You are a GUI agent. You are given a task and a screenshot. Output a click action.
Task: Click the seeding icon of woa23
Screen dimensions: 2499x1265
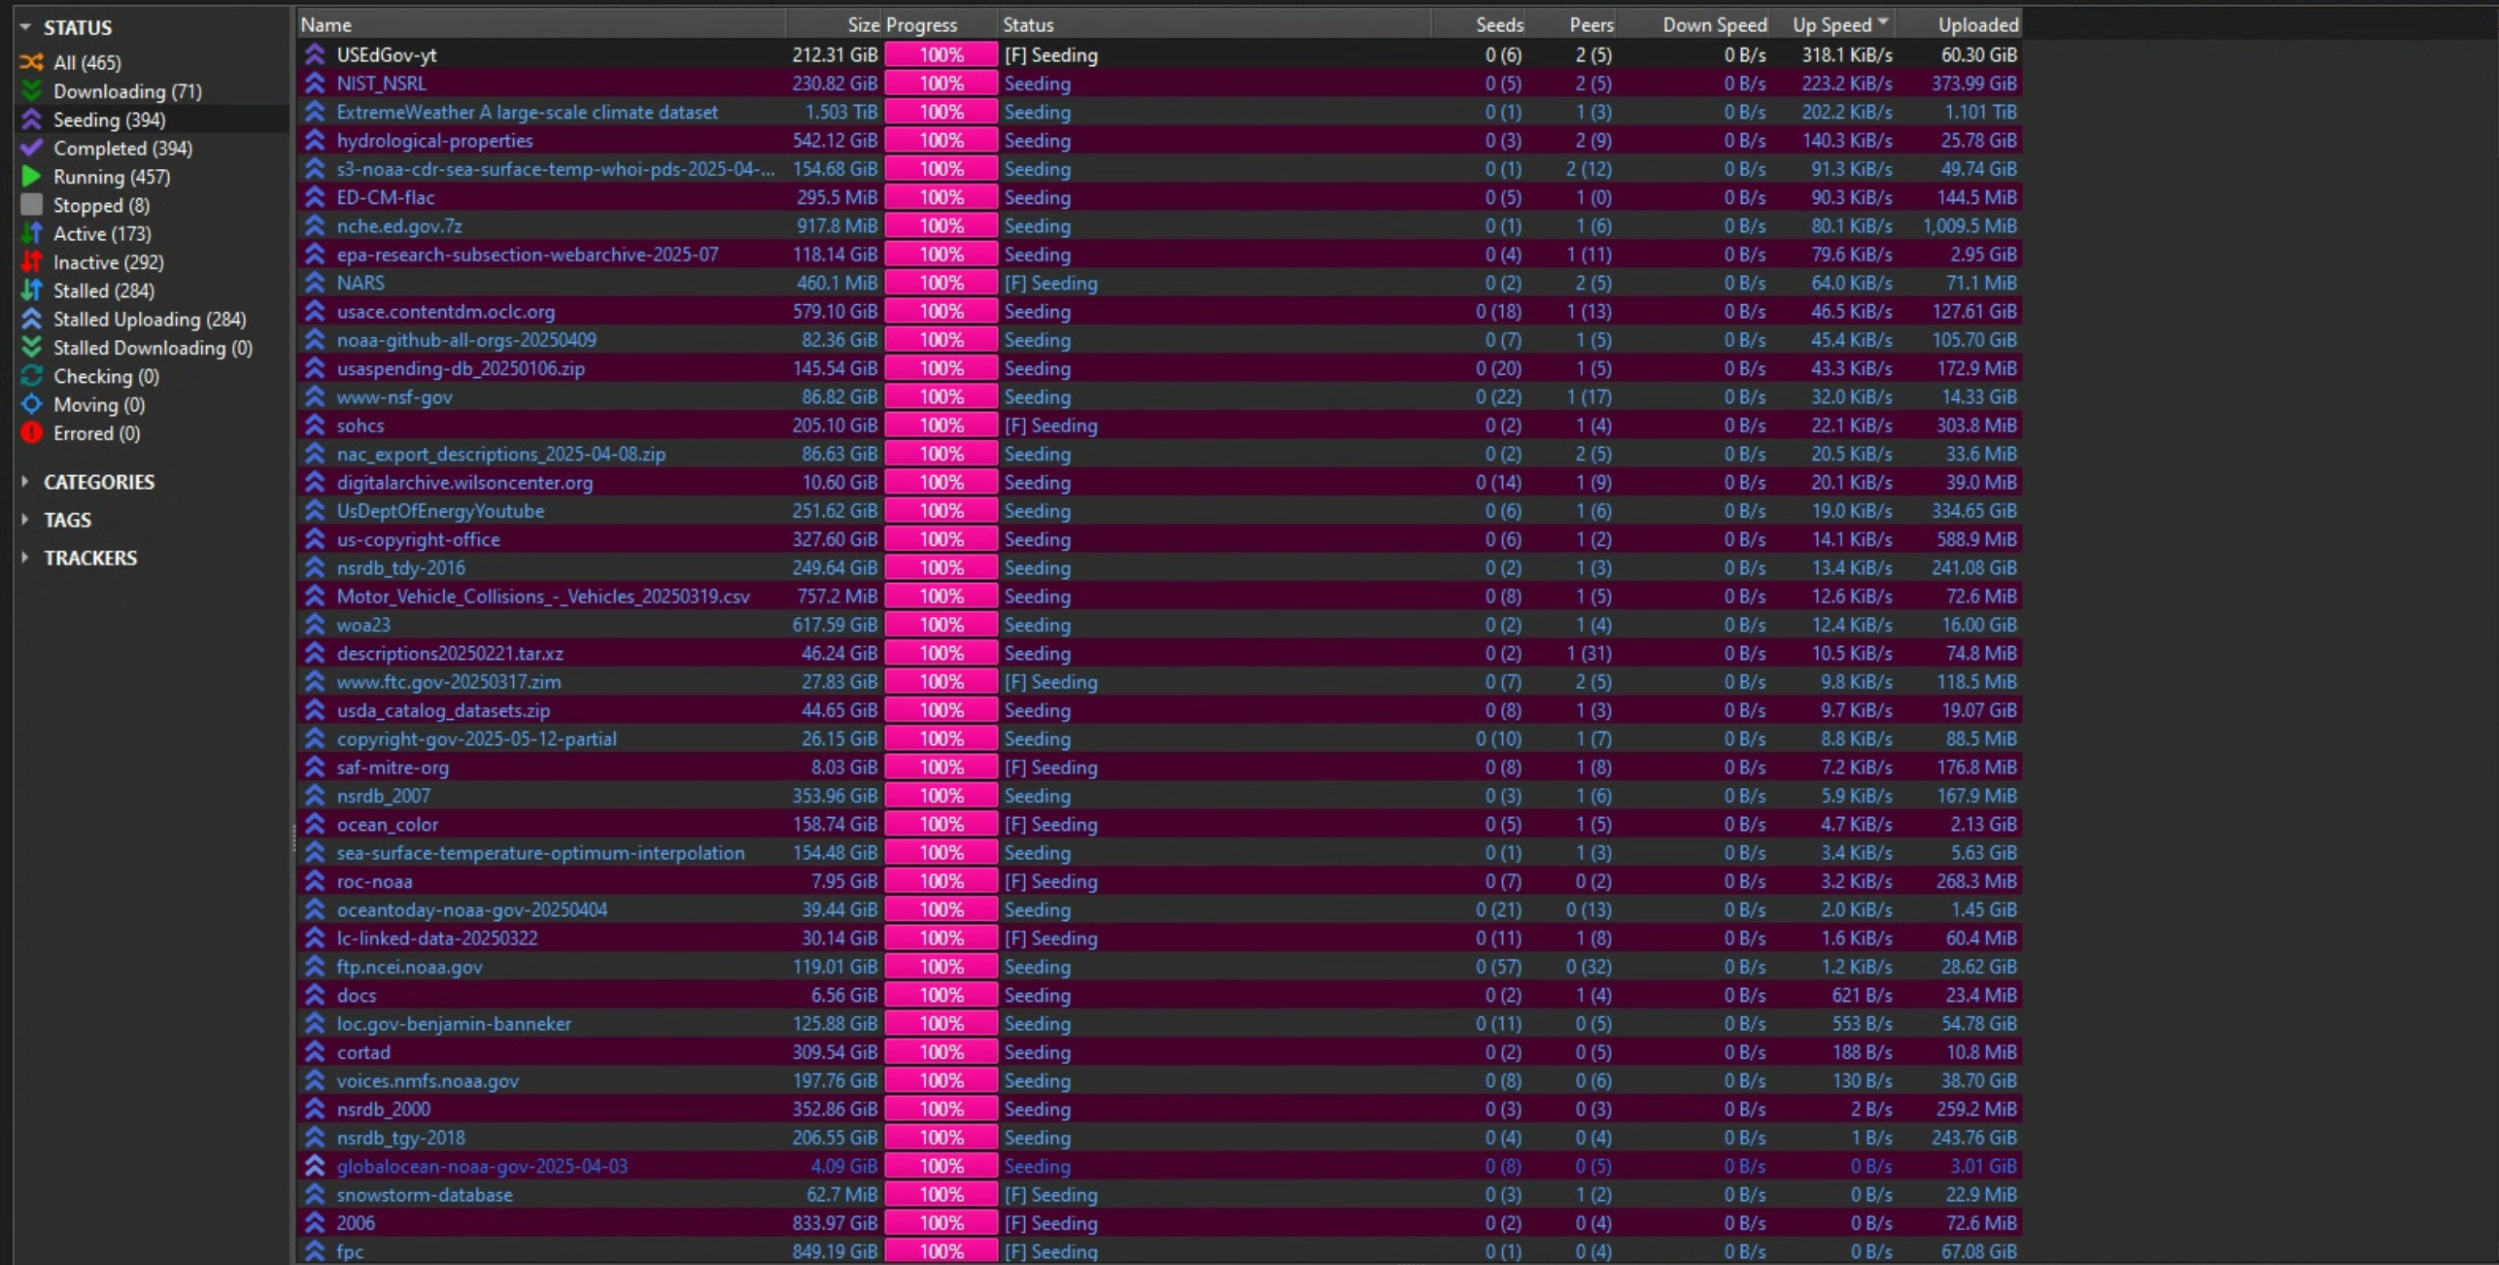315,625
